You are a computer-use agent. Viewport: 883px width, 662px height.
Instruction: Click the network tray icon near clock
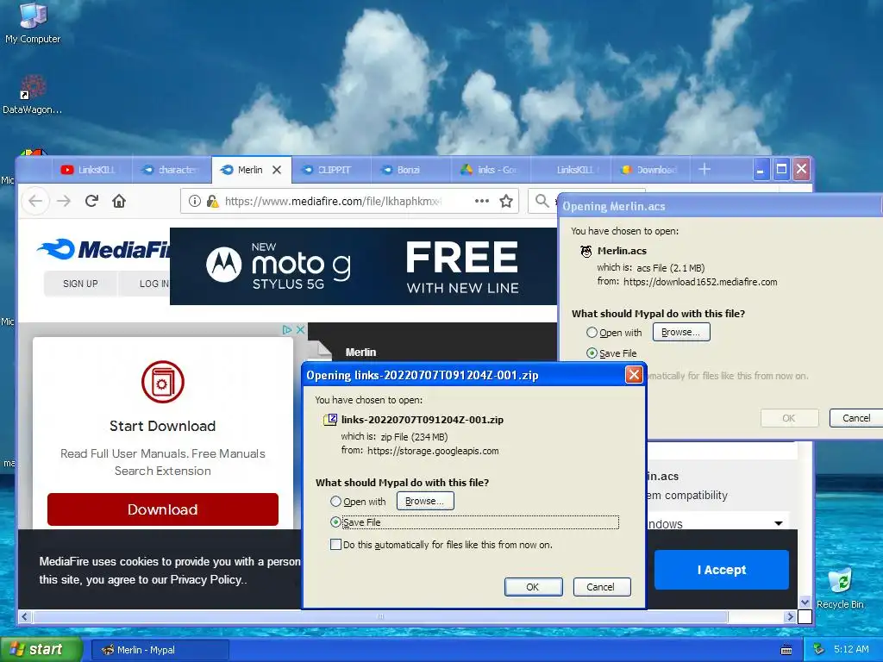pyautogui.click(x=819, y=650)
